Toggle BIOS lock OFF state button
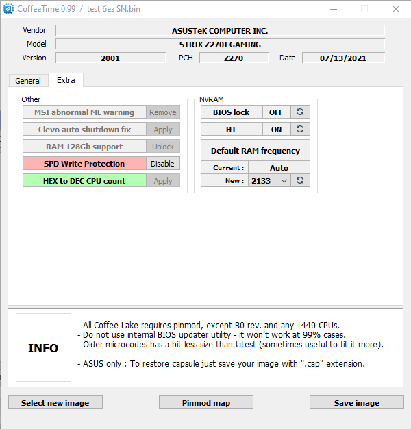The width and height of the screenshot is (411, 429). click(x=276, y=112)
